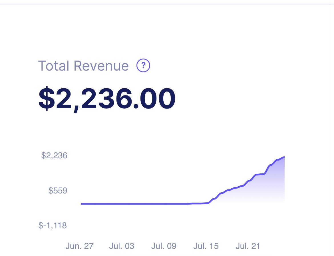Click the Jul. 21 x-axis date label

click(x=248, y=246)
